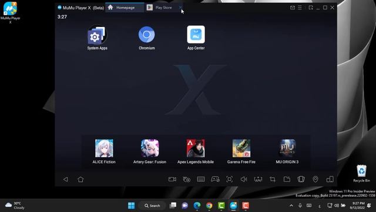This screenshot has width=376, height=212.
Task: Open the Windows Start menu
Action: 131,206
